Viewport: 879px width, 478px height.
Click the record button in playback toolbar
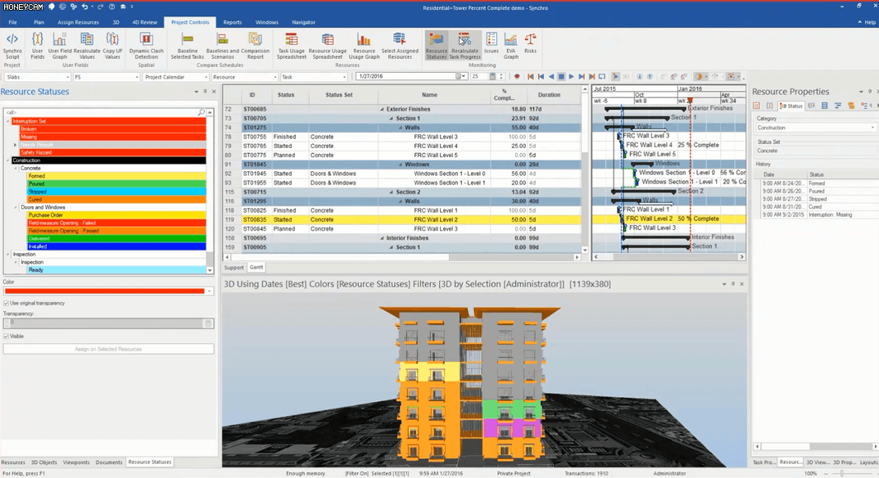pyautogui.click(x=517, y=77)
